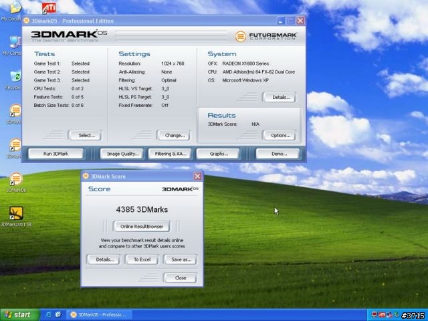Open the ATI tray icon
This screenshot has height=321, width=428.
pyautogui.click(x=382, y=315)
